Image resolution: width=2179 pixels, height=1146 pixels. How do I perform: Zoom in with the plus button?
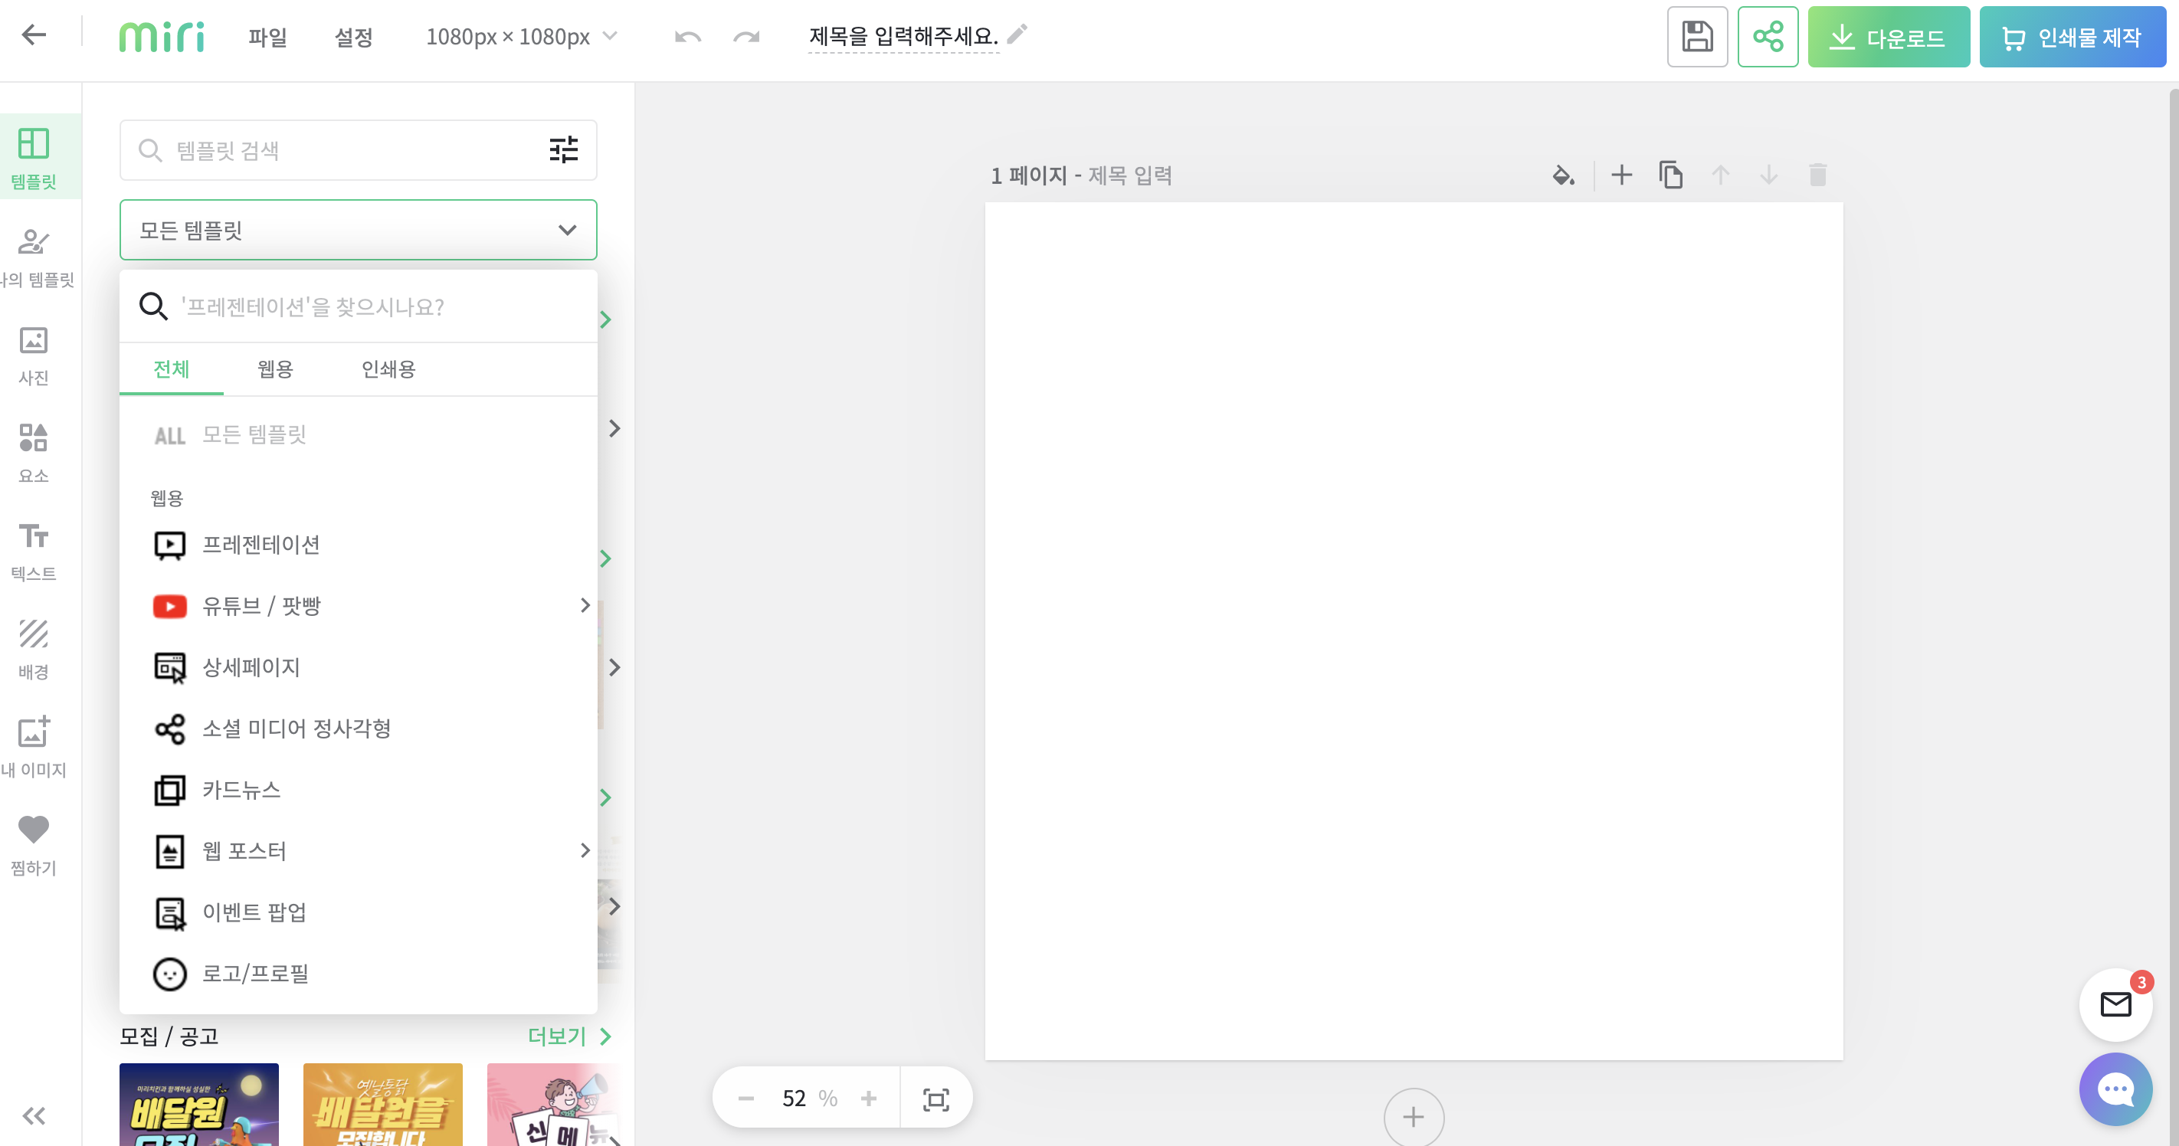click(x=869, y=1099)
